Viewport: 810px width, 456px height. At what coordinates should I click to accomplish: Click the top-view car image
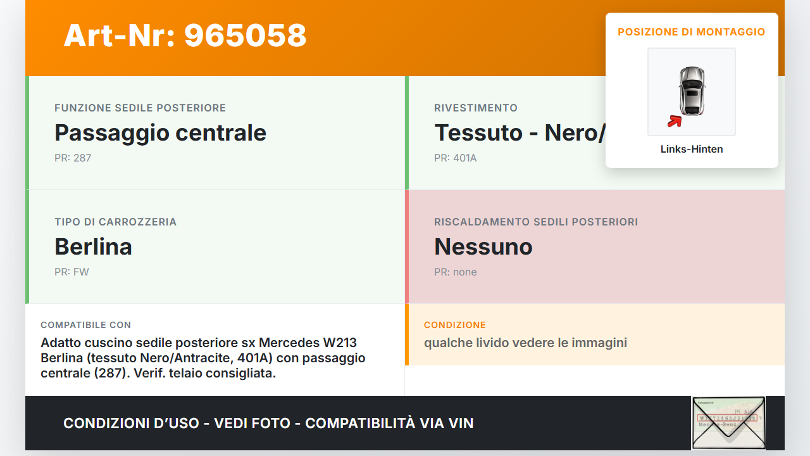tap(692, 90)
